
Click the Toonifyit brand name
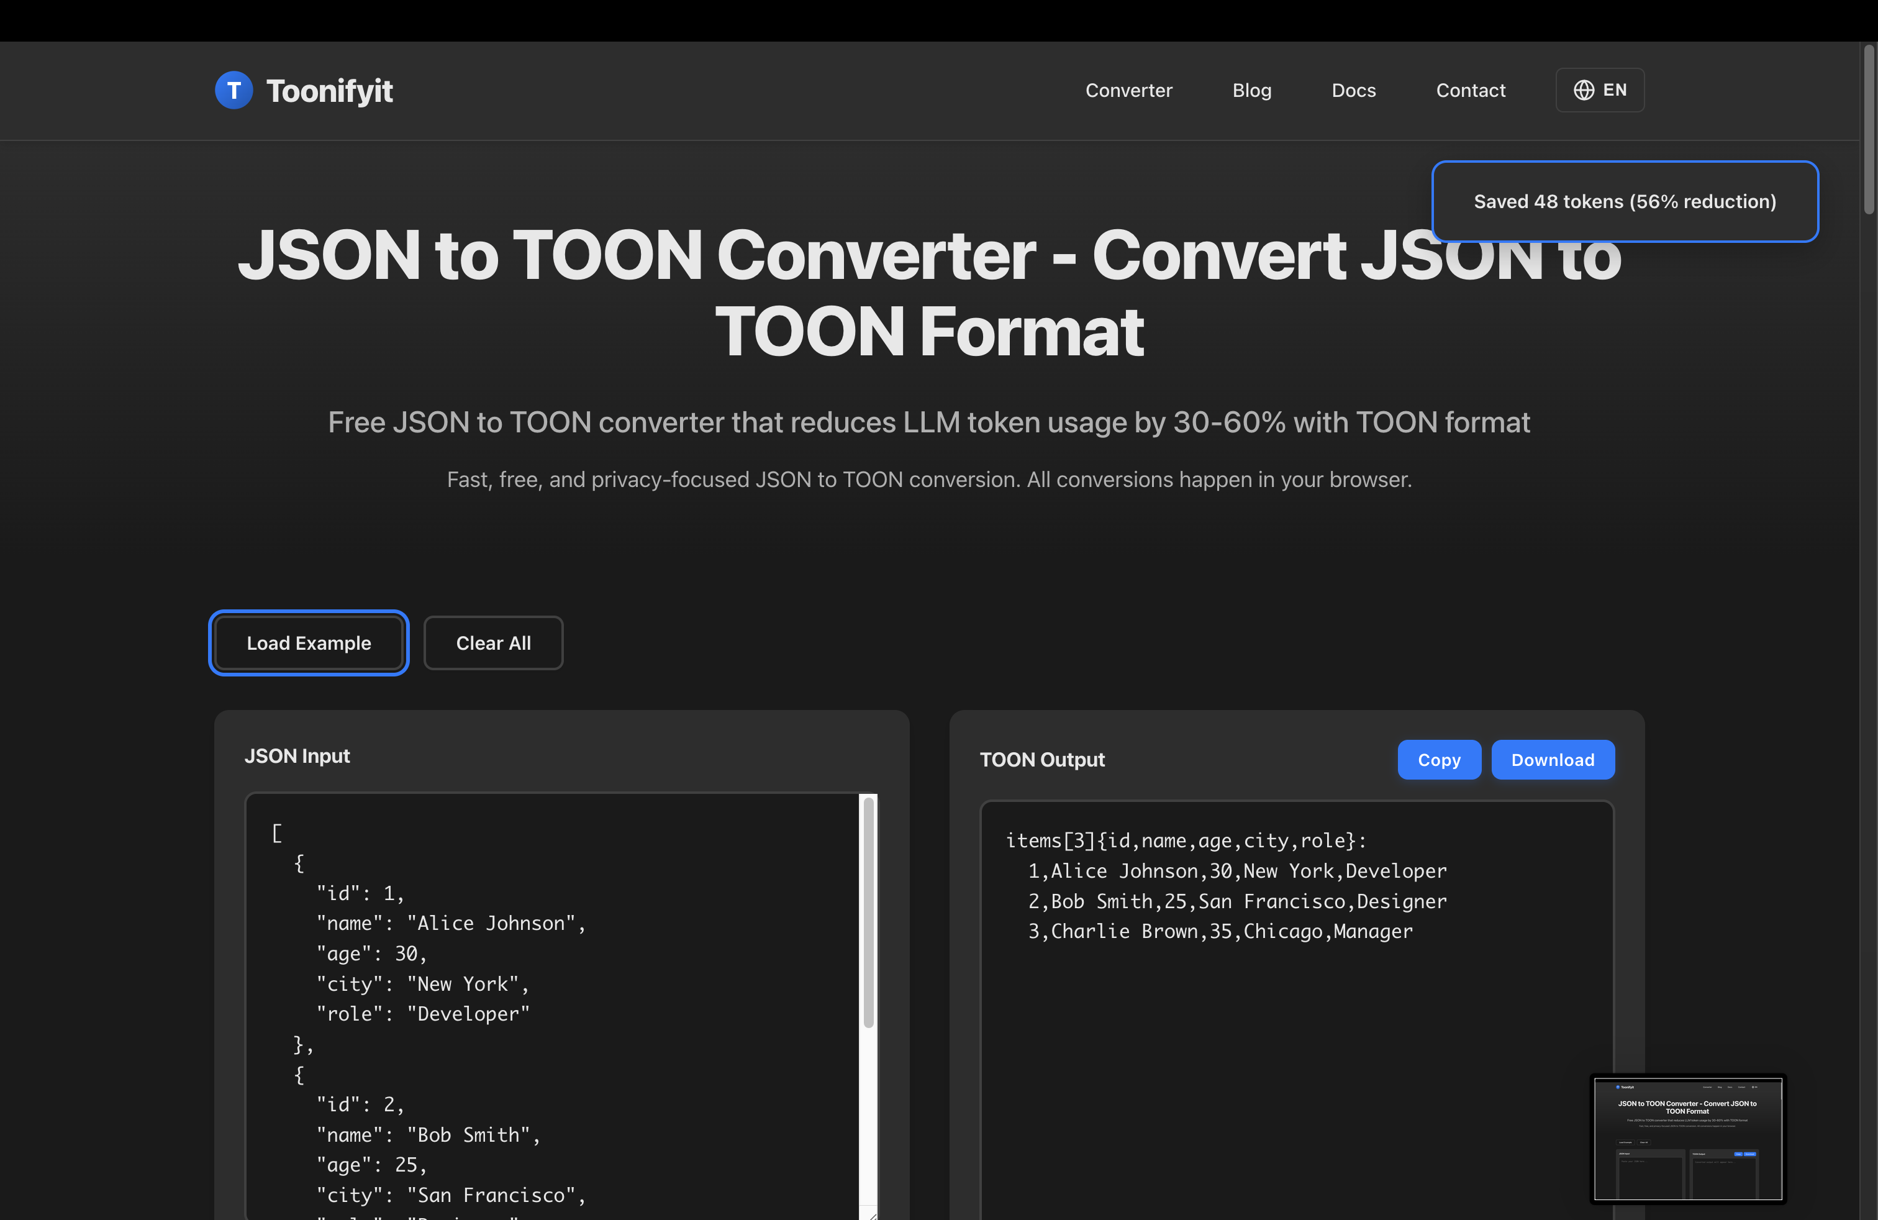[x=330, y=89]
